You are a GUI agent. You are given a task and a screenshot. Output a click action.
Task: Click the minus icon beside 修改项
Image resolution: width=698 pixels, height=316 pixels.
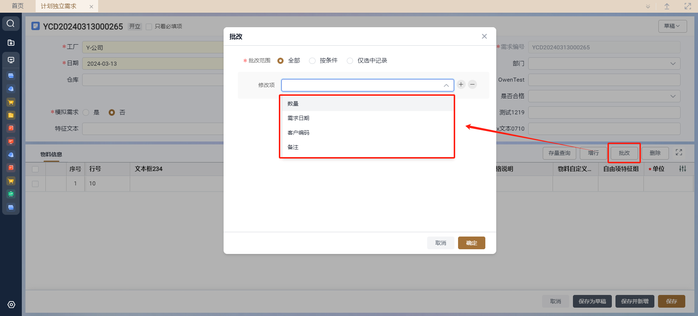(x=472, y=85)
